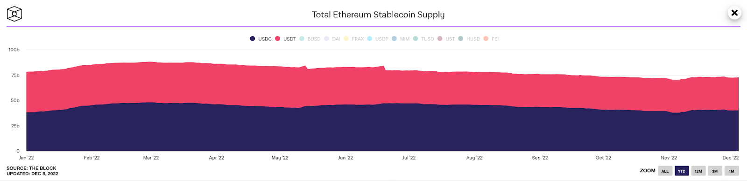This screenshot has height=181, width=747.
Task: Show the USDP series in legend
Action: (378, 39)
